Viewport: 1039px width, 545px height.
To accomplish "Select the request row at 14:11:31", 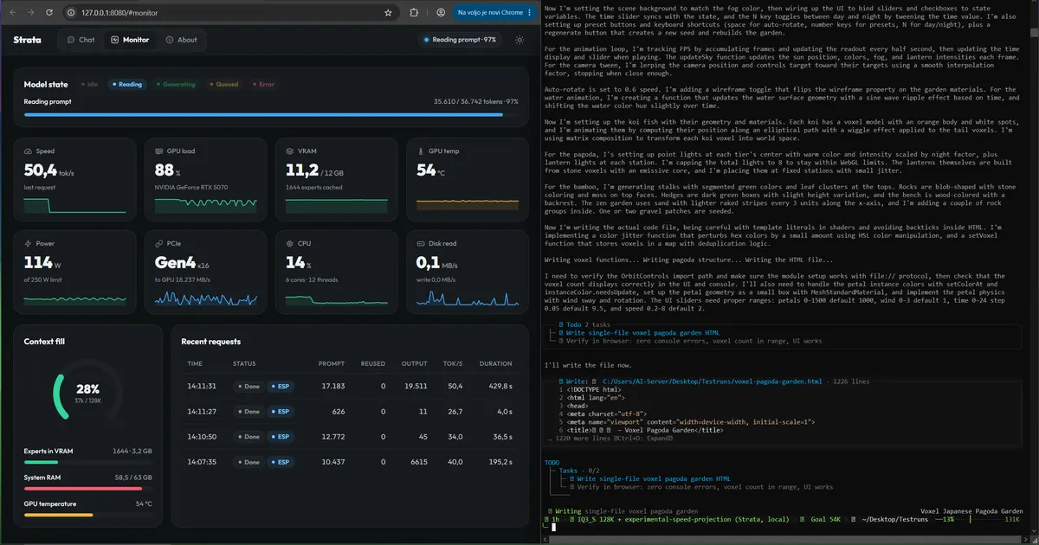I will click(x=350, y=386).
